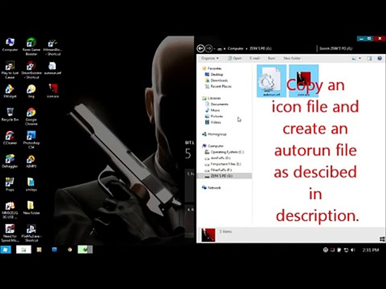Click Open in the Explorer toolbar
Image resolution: width=386 pixels, height=289 pixels.
click(234, 58)
